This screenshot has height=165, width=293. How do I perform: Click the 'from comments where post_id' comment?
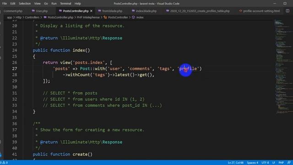coord(102,105)
